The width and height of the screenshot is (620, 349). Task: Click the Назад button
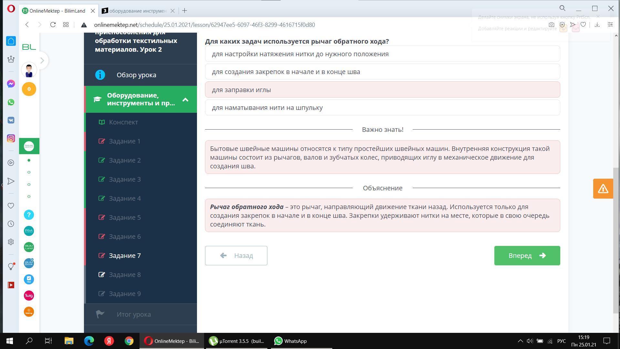[x=236, y=256]
